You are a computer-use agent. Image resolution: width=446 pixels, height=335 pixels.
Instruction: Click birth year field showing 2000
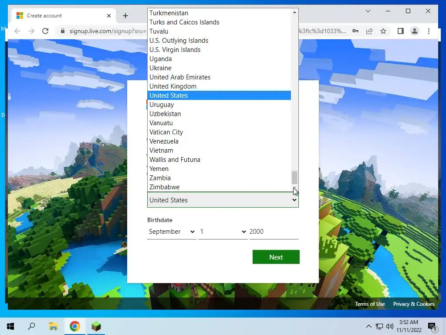[274, 232]
